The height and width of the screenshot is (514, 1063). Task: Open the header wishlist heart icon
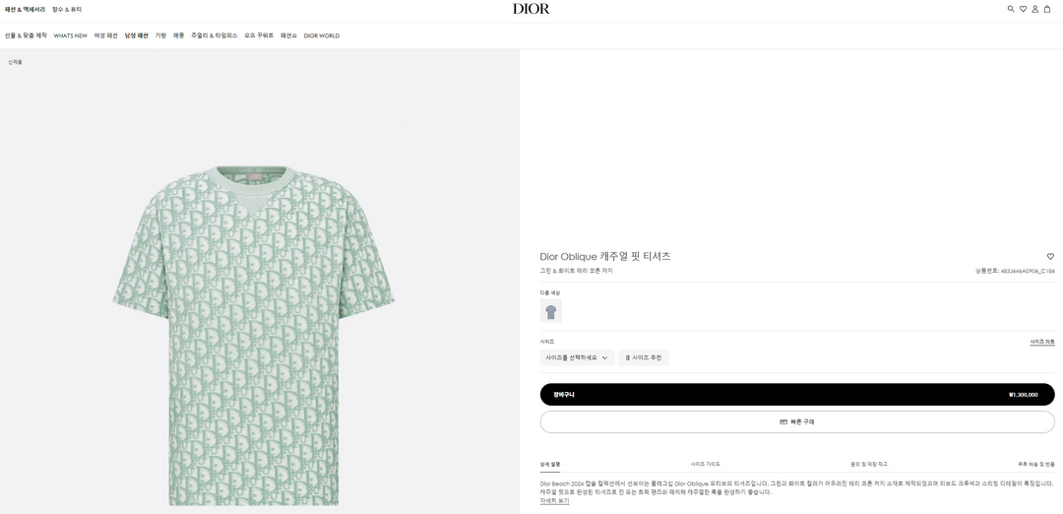pyautogui.click(x=1023, y=9)
